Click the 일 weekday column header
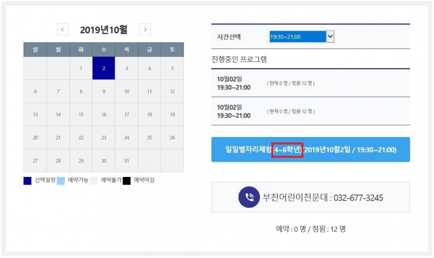434x258 pixels. tap(35, 49)
